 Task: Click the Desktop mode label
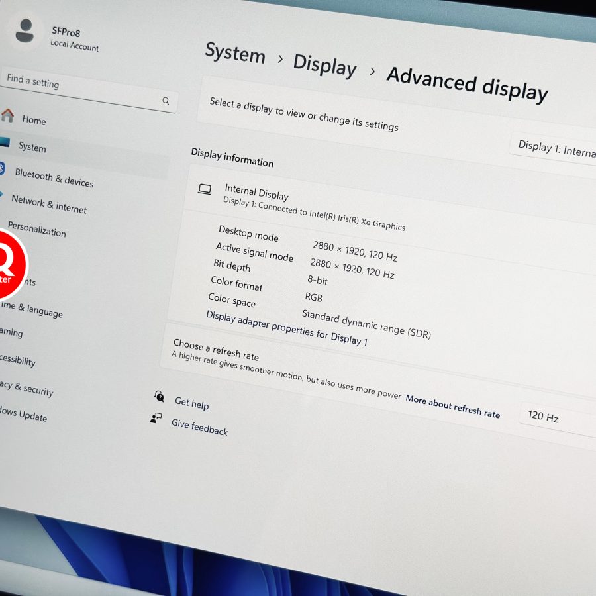(248, 233)
